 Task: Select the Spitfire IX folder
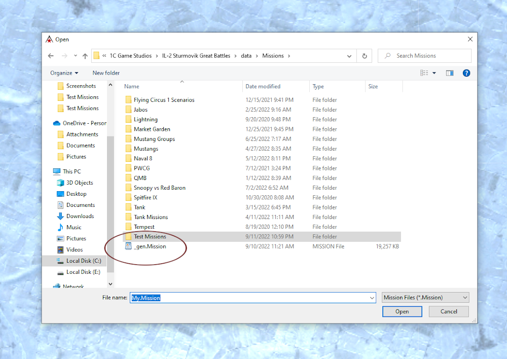146,197
